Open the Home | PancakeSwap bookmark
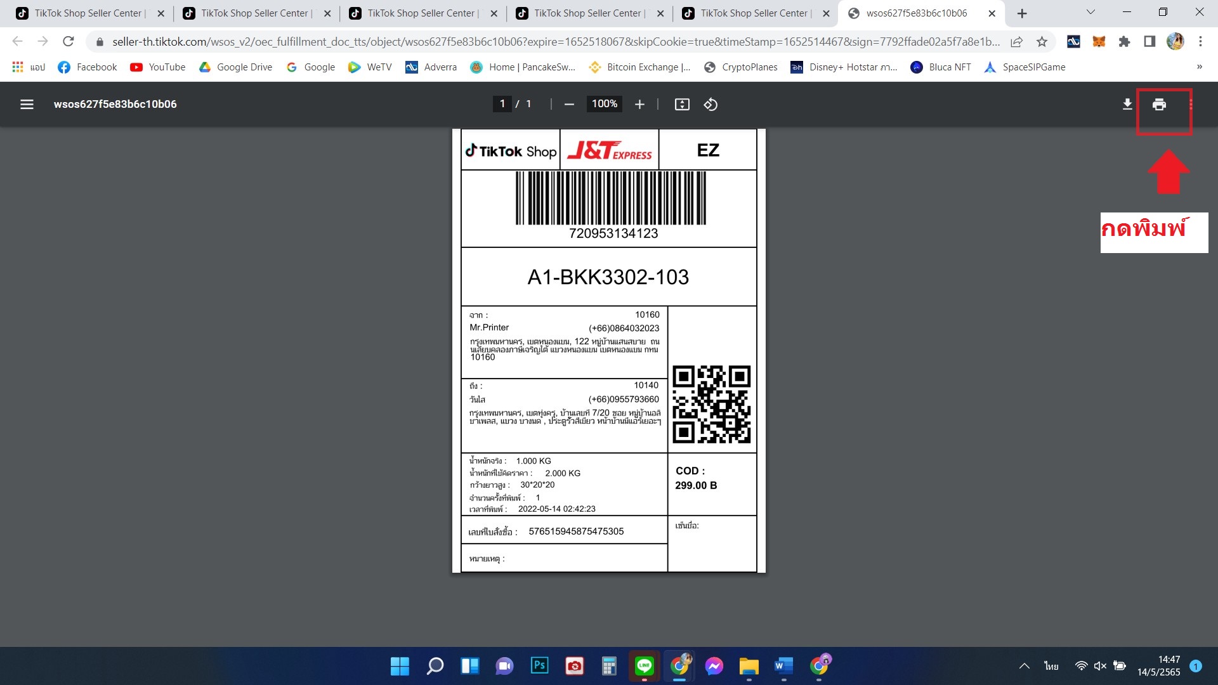This screenshot has width=1218, height=685. tap(523, 67)
